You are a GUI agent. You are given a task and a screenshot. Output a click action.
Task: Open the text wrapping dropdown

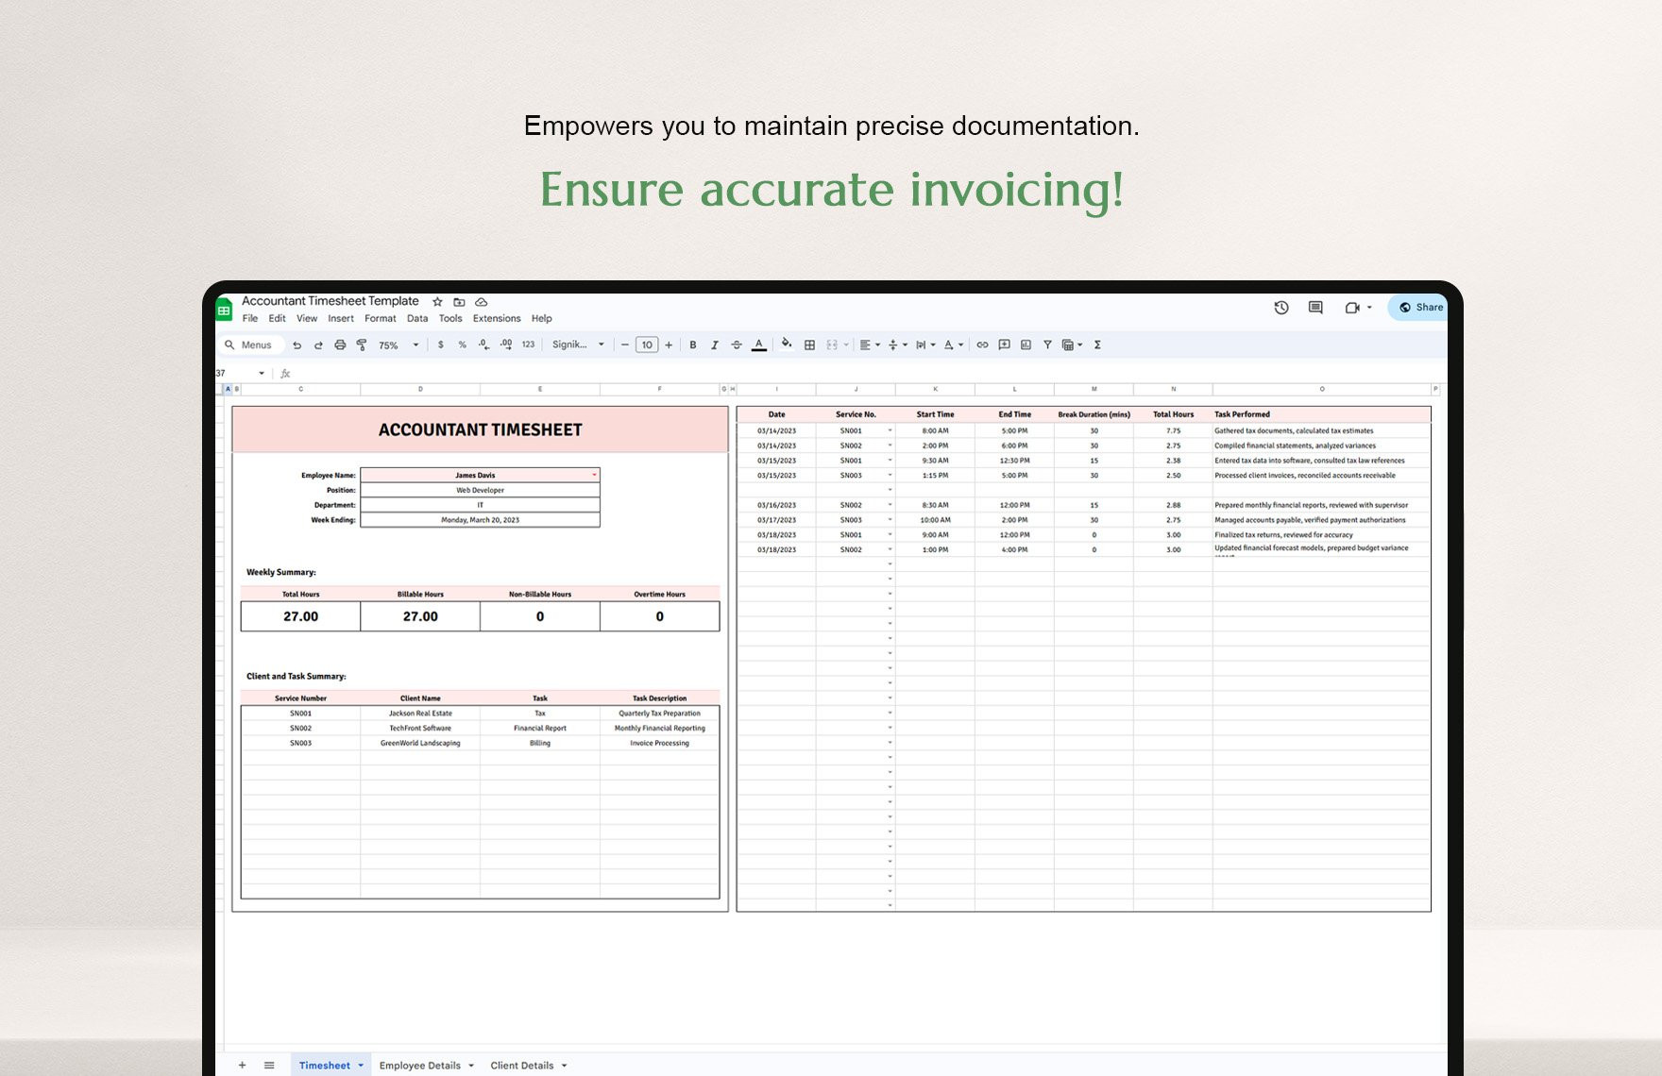925,345
